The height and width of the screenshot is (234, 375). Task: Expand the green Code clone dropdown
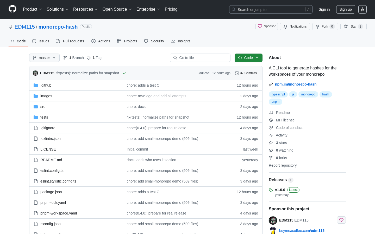(248, 58)
